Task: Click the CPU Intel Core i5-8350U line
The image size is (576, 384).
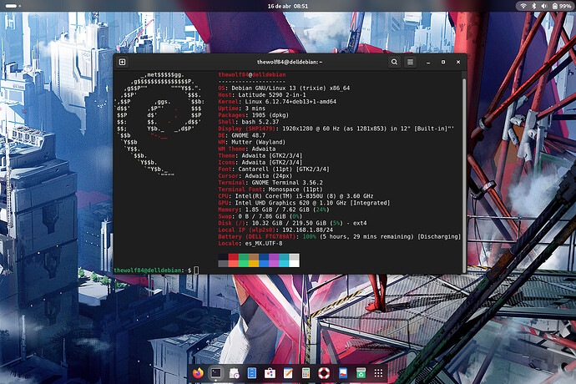Action: pos(296,196)
